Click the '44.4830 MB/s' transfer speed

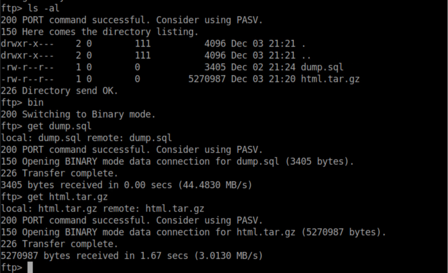click(x=215, y=185)
